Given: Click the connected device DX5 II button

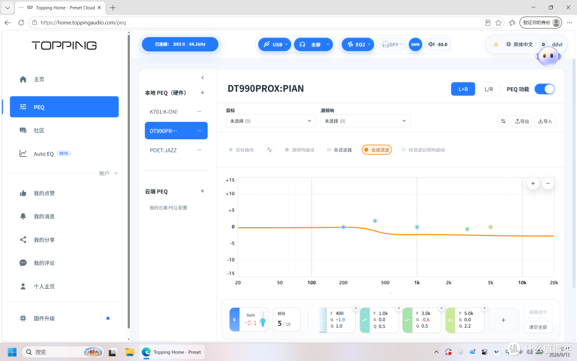Looking at the screenshot, I should click(x=180, y=44).
